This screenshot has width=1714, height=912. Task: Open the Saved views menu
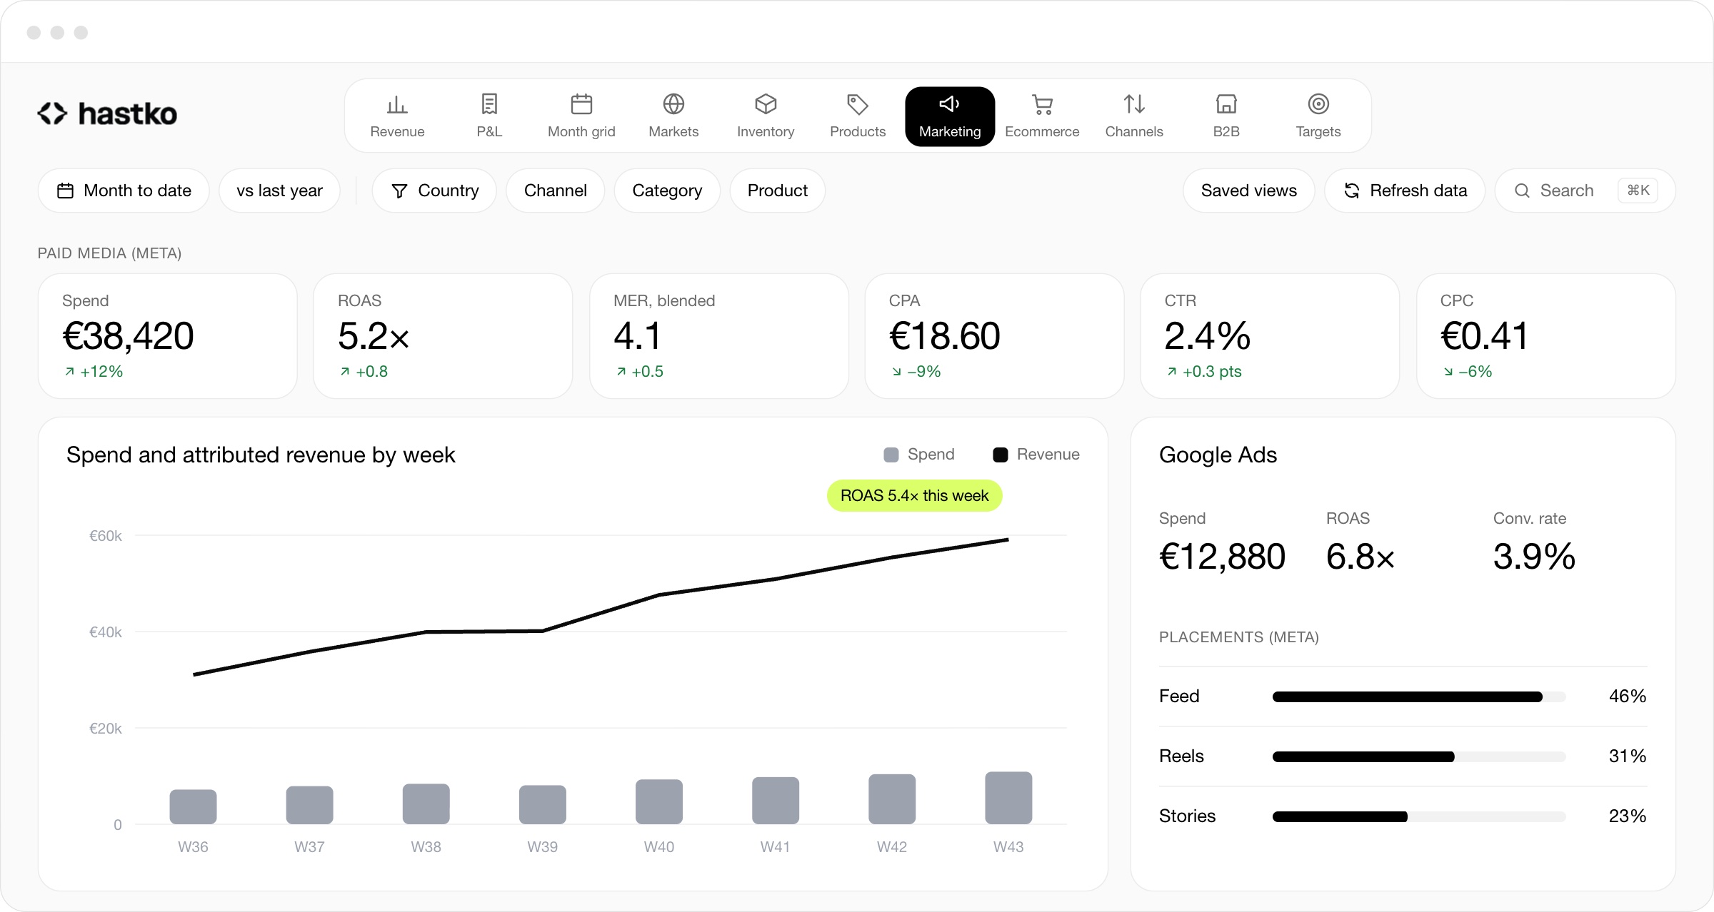click(1248, 191)
